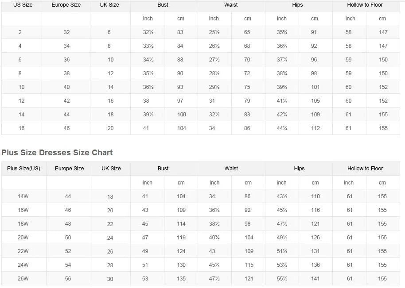Click Hollow to Floor header in plus size chart

[x=365, y=169]
